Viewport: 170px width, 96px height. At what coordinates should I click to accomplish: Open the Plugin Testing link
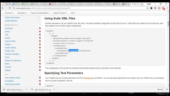(x=10, y=47)
